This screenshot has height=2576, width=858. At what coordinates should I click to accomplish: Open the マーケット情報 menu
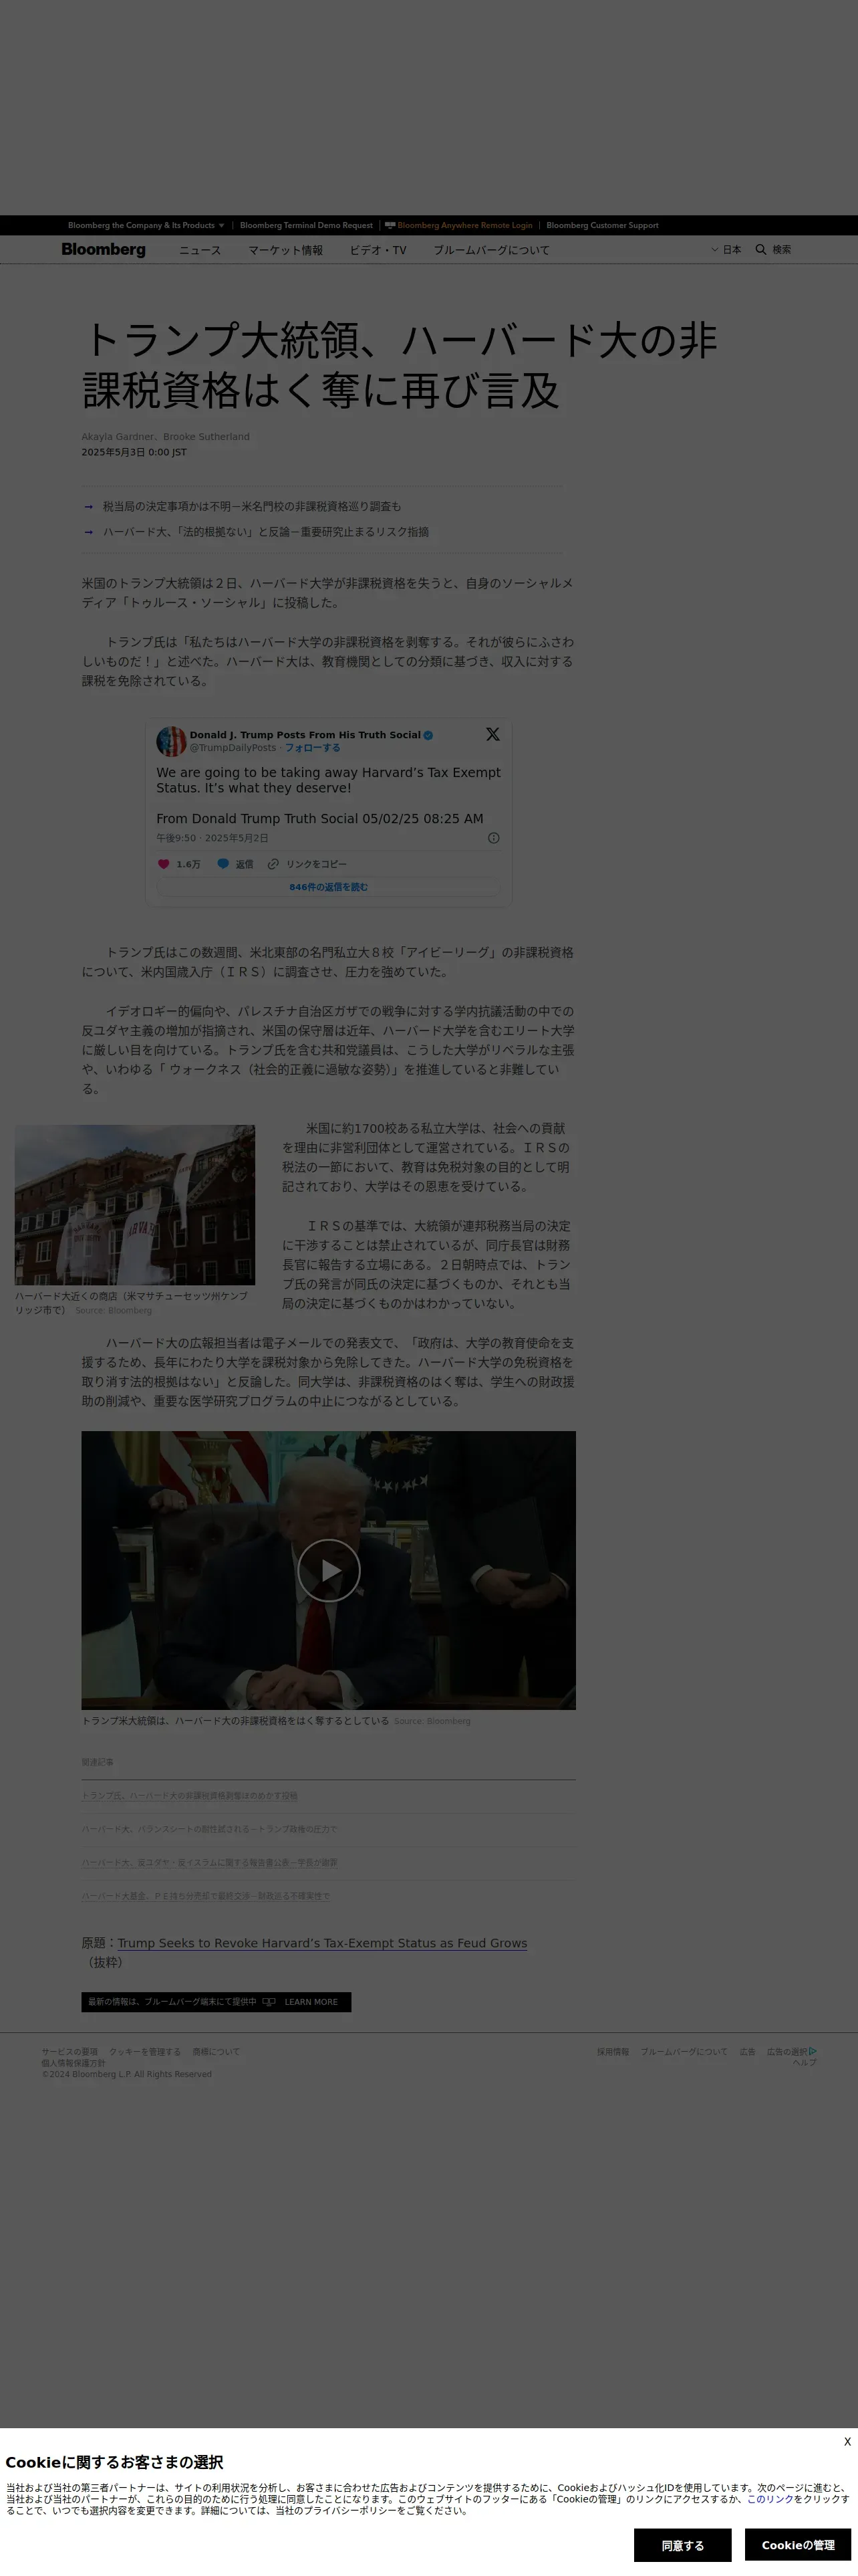tap(286, 250)
